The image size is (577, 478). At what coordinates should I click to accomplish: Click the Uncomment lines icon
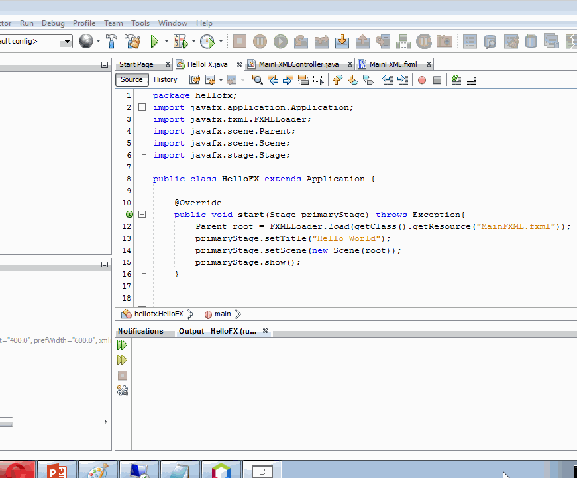[472, 80]
